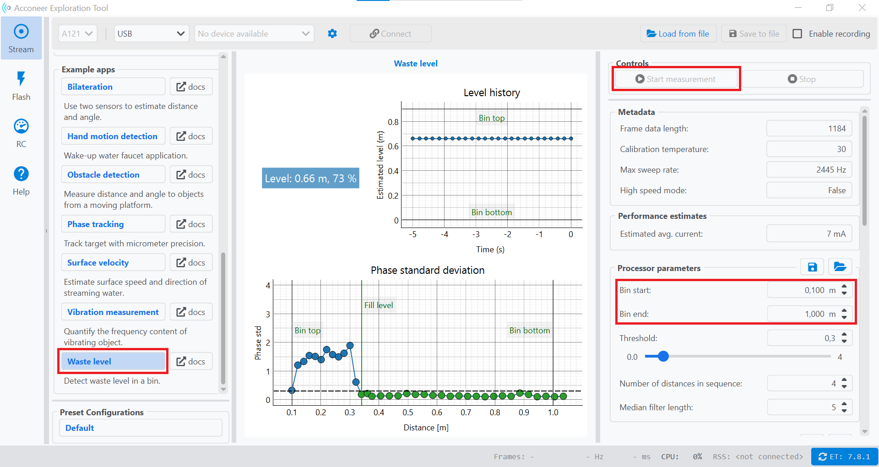Image resolution: width=879 pixels, height=467 pixels.
Task: Save processor parameters with floppy disk icon
Action: coord(812,267)
